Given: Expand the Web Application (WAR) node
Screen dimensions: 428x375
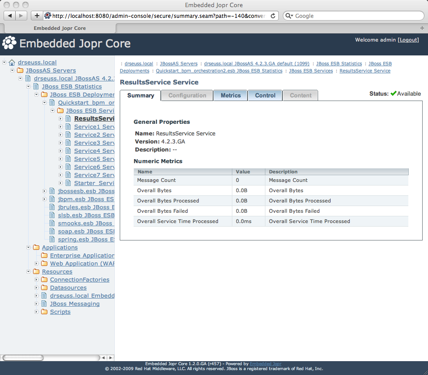Looking at the screenshot, I should click(36, 264).
